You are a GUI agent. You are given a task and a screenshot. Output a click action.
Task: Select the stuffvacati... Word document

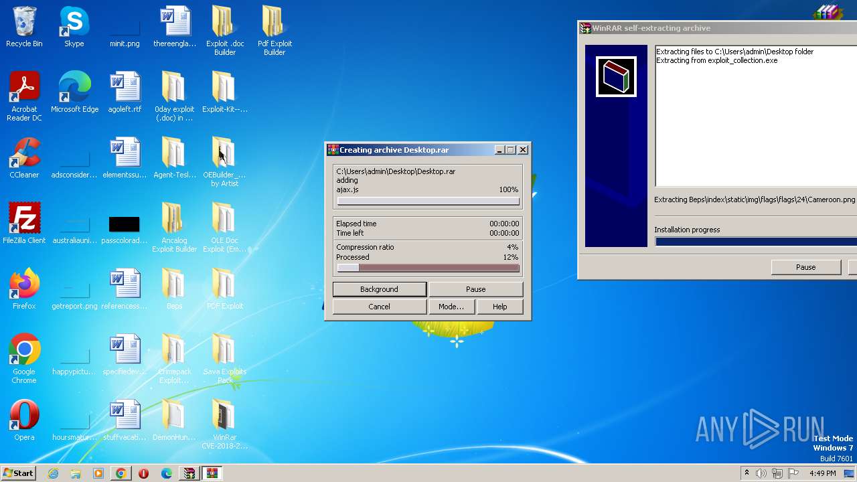click(125, 421)
